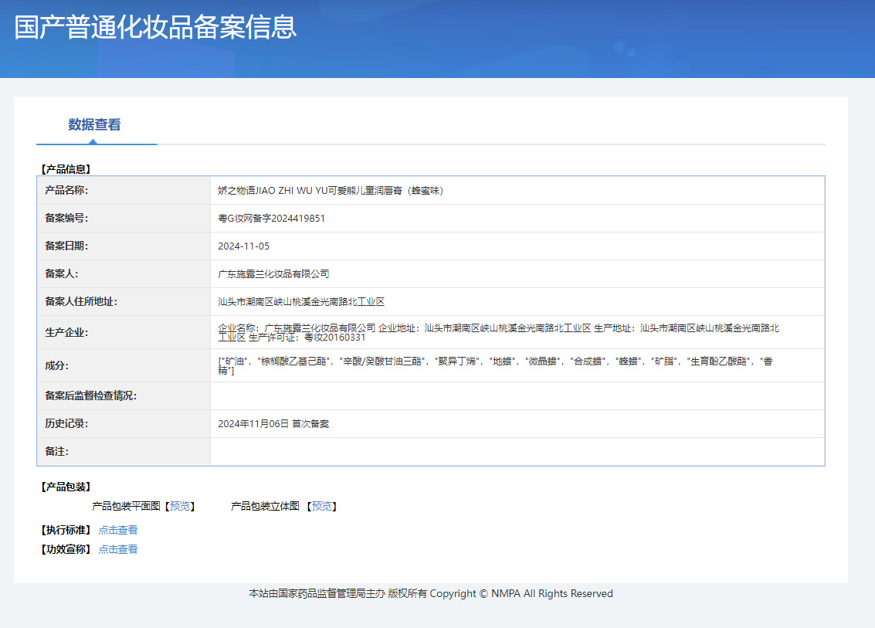Click the 【产品信息】 section heading

[66, 168]
